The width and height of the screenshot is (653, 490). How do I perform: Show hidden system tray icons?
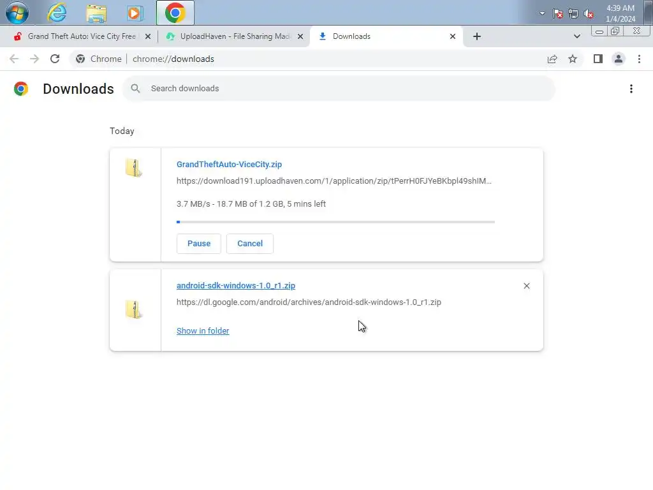click(542, 13)
